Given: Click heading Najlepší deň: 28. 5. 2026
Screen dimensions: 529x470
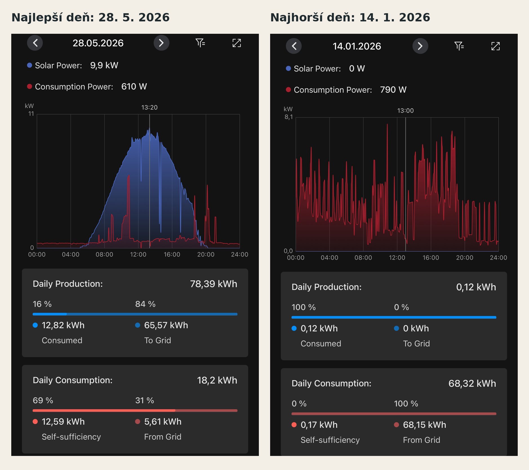Looking at the screenshot, I should tap(90, 17).
